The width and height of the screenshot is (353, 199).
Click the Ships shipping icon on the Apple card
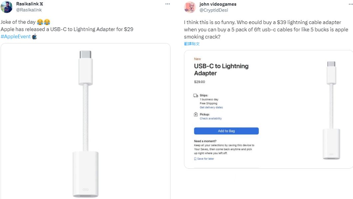pyautogui.click(x=195, y=95)
